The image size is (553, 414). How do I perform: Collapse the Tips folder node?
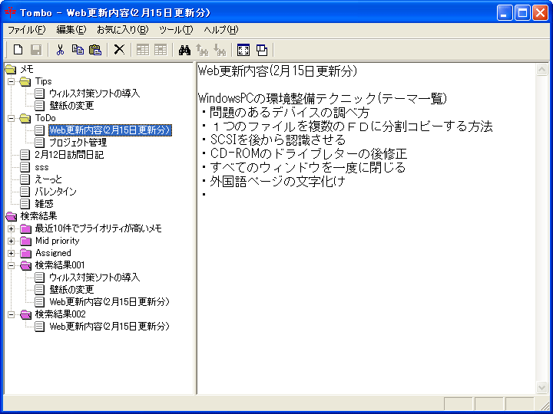click(x=12, y=82)
